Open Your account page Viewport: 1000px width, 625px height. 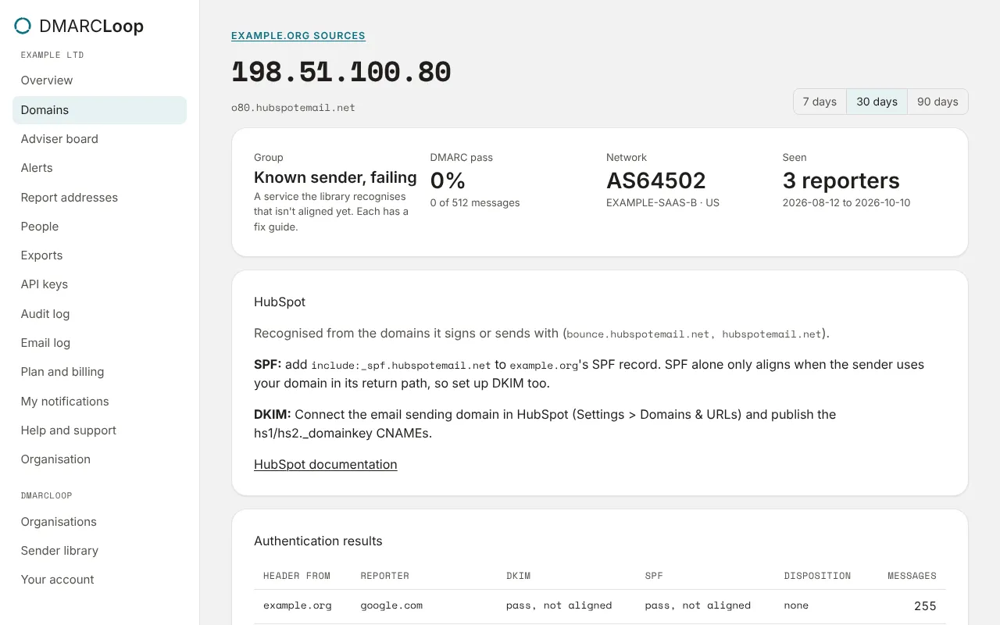tap(99, 580)
